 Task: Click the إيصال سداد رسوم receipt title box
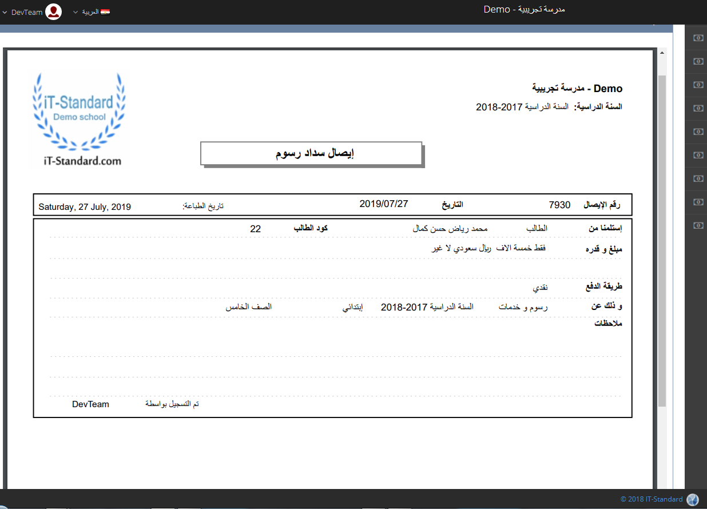click(311, 153)
